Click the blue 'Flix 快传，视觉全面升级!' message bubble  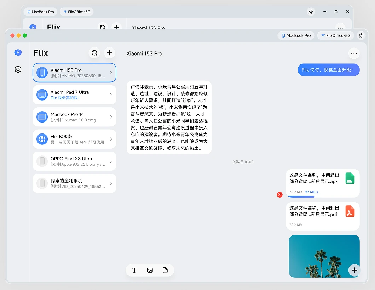[x=329, y=70]
